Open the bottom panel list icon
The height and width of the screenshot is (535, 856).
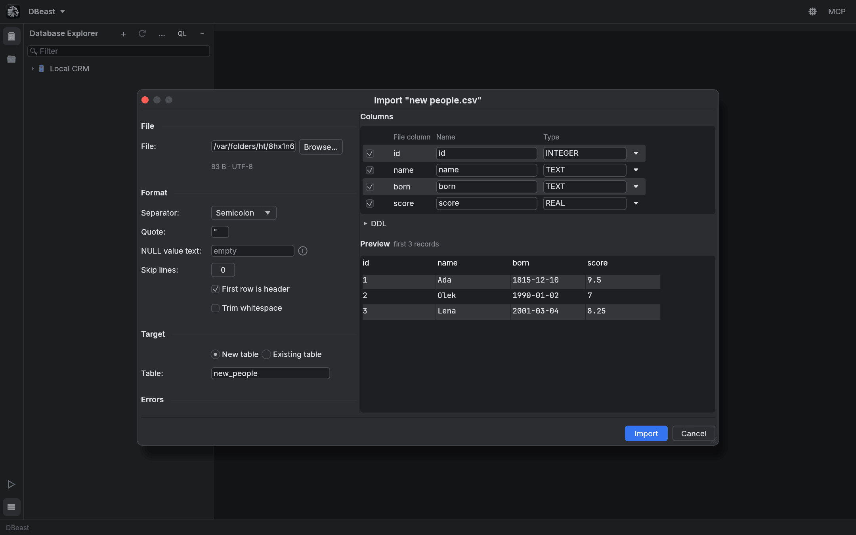click(11, 507)
